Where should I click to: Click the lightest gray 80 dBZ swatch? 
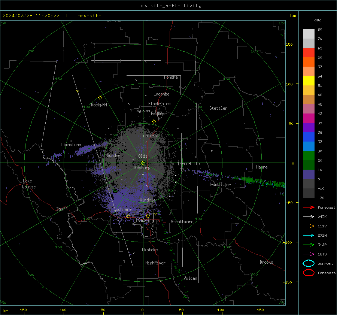[309, 34]
